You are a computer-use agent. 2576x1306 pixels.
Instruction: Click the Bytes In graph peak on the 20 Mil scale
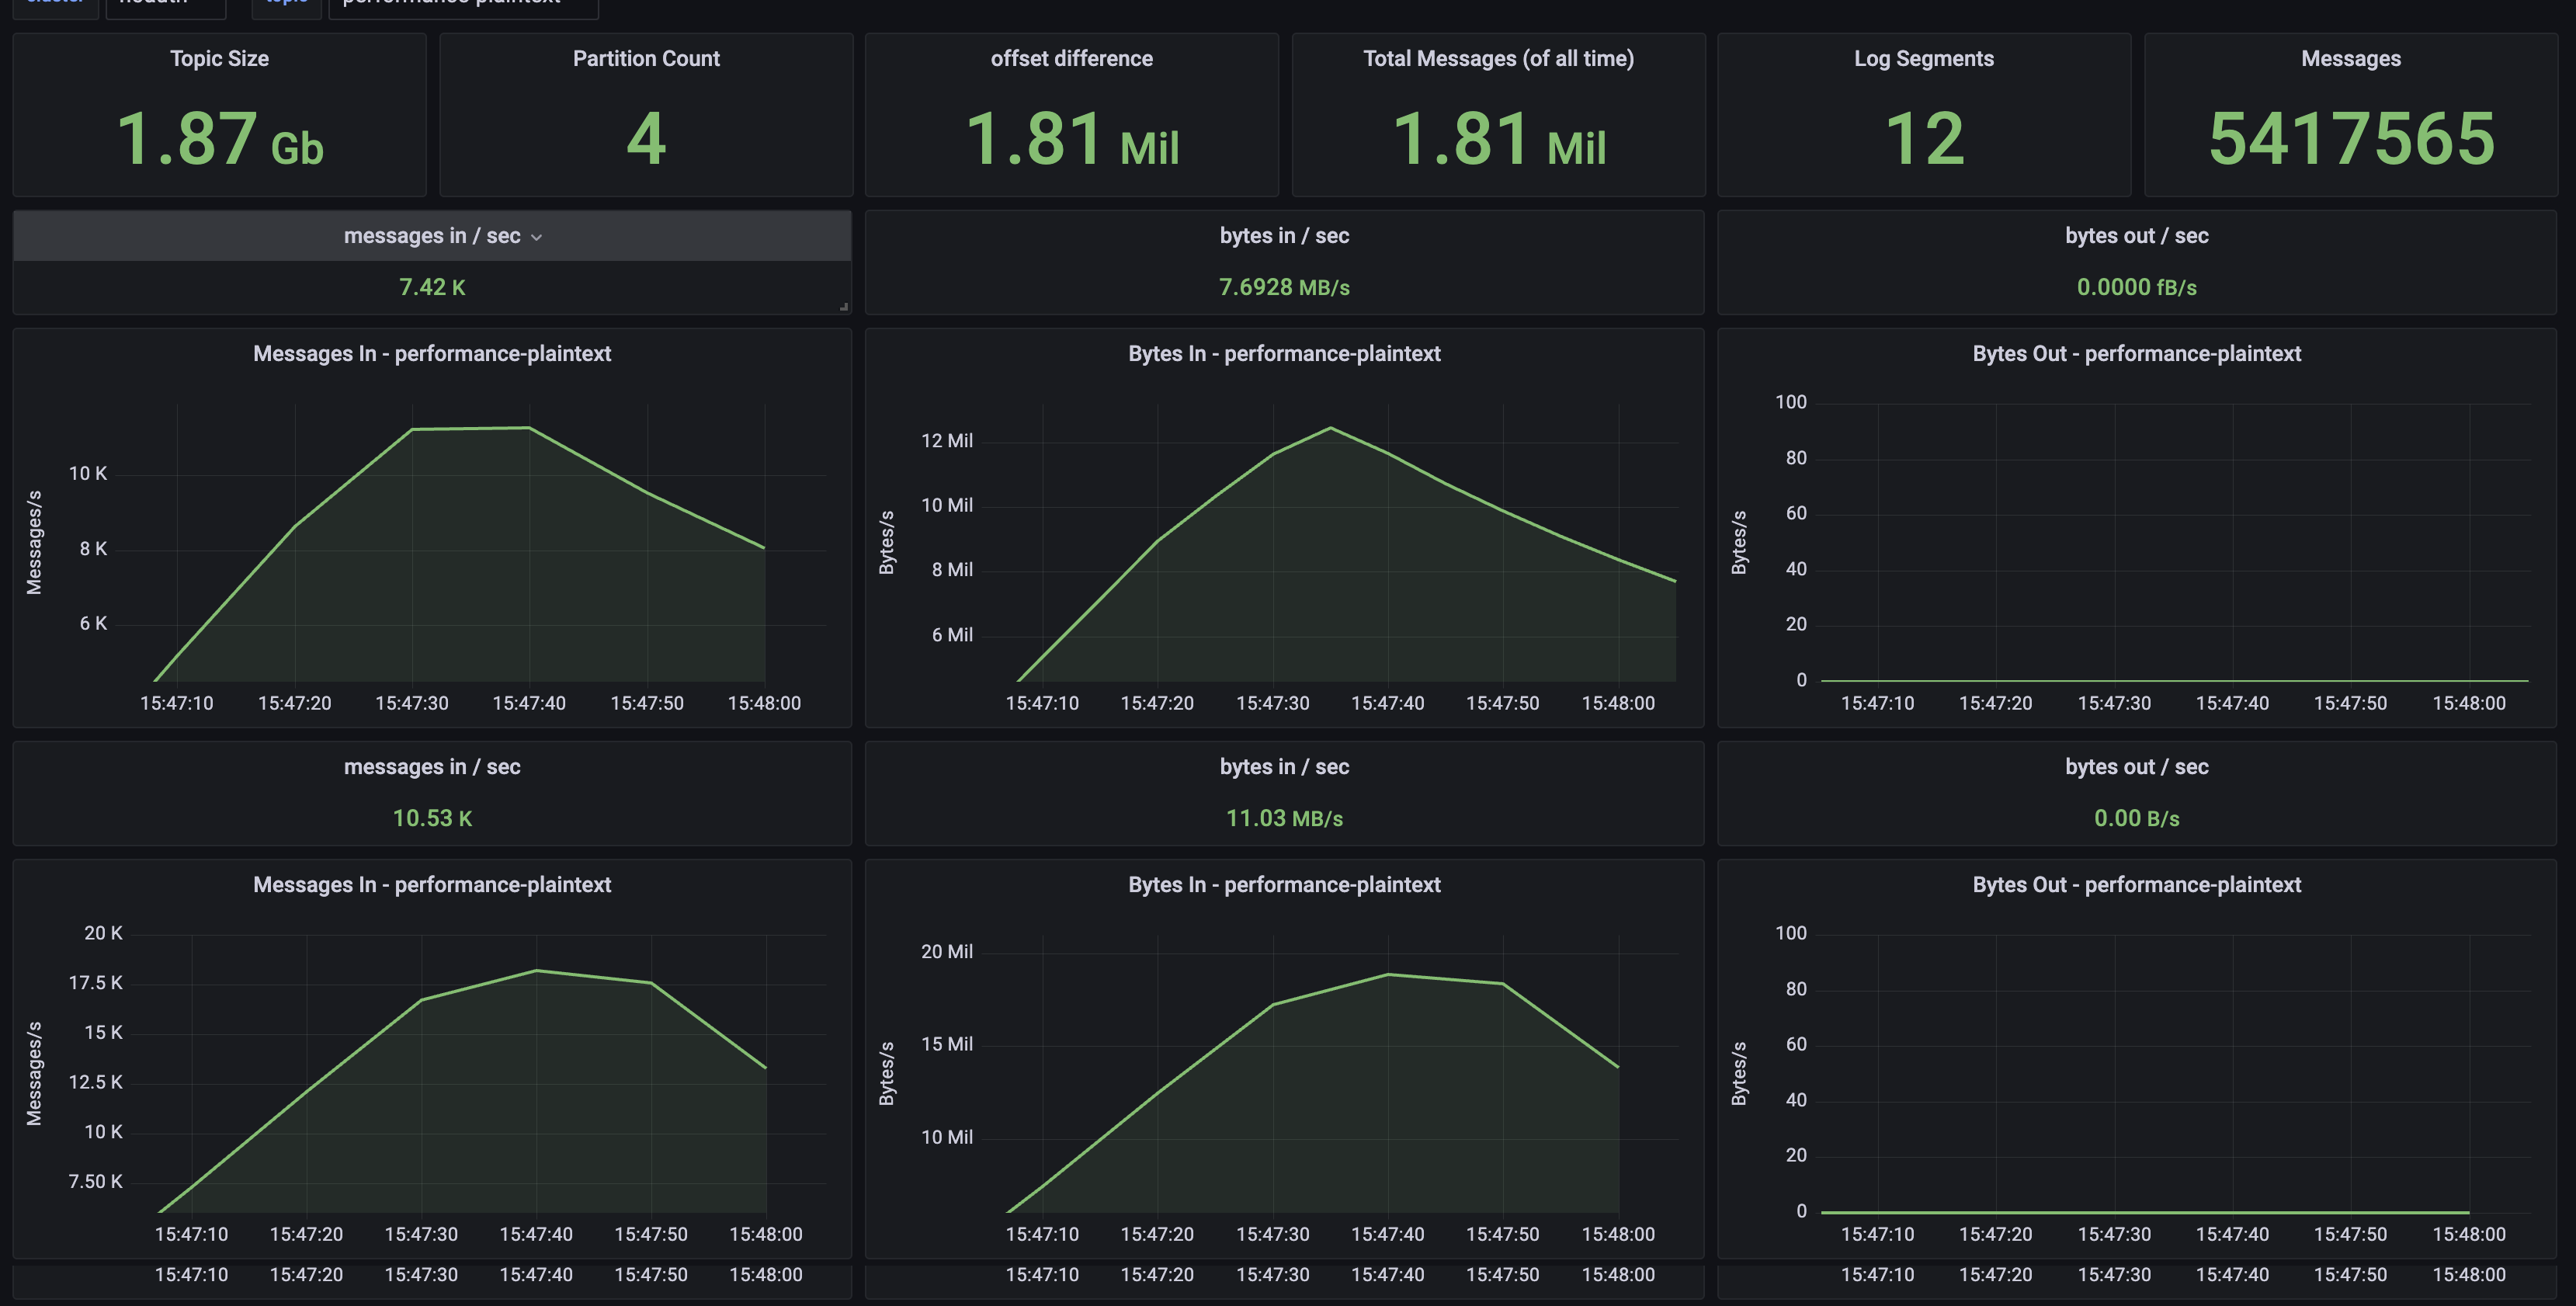pos(1388,974)
